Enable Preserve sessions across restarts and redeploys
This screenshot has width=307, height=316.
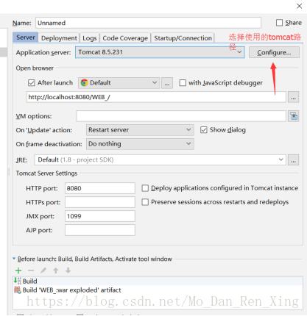pos(145,202)
